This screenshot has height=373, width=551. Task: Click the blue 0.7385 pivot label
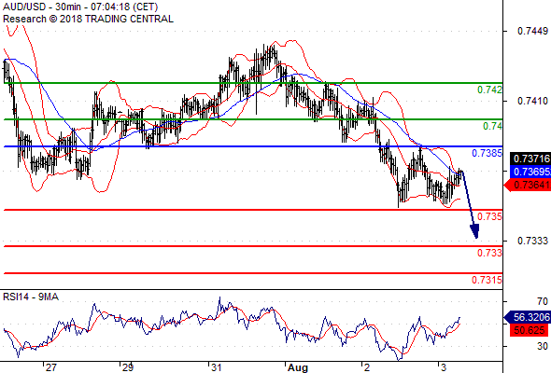[x=487, y=153]
